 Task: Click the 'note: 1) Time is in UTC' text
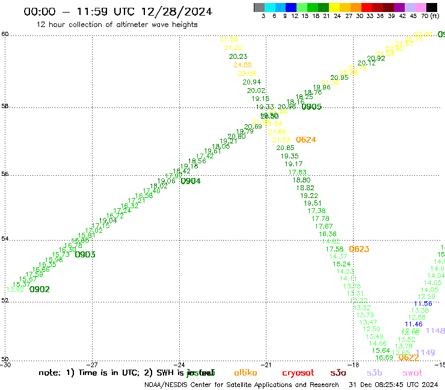[89, 373]
